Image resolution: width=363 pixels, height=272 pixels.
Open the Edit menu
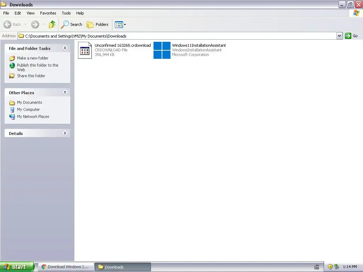pyautogui.click(x=18, y=13)
